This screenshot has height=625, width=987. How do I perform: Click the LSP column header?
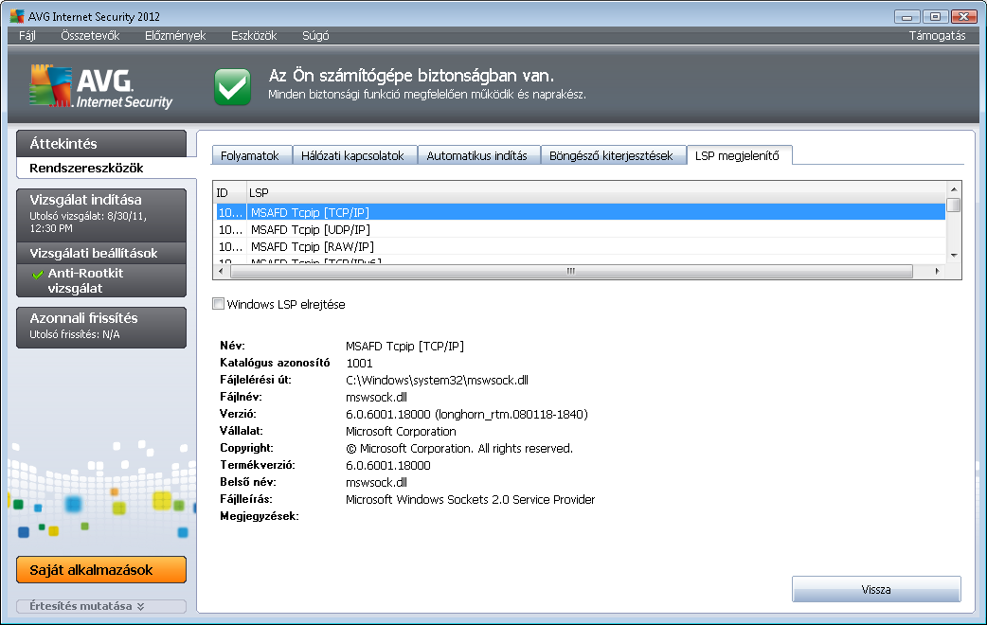pos(596,192)
